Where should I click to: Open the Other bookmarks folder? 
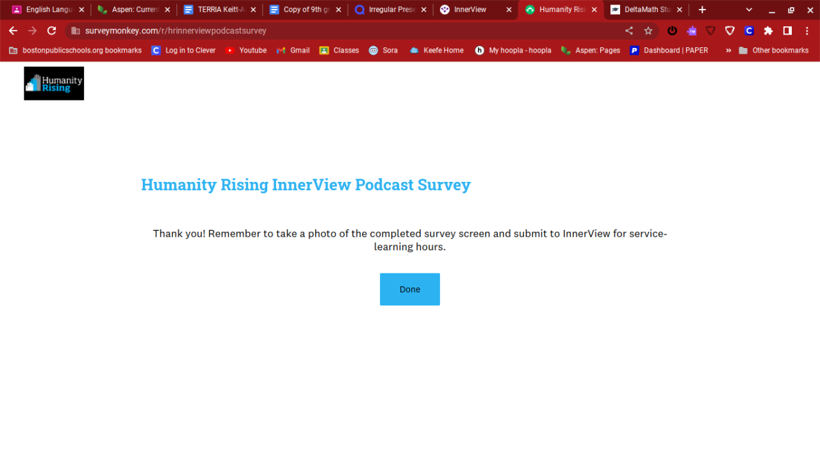[773, 50]
